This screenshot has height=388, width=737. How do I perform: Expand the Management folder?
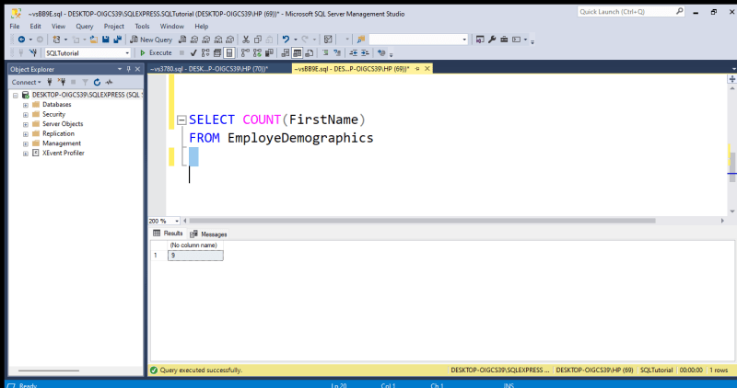(26, 143)
